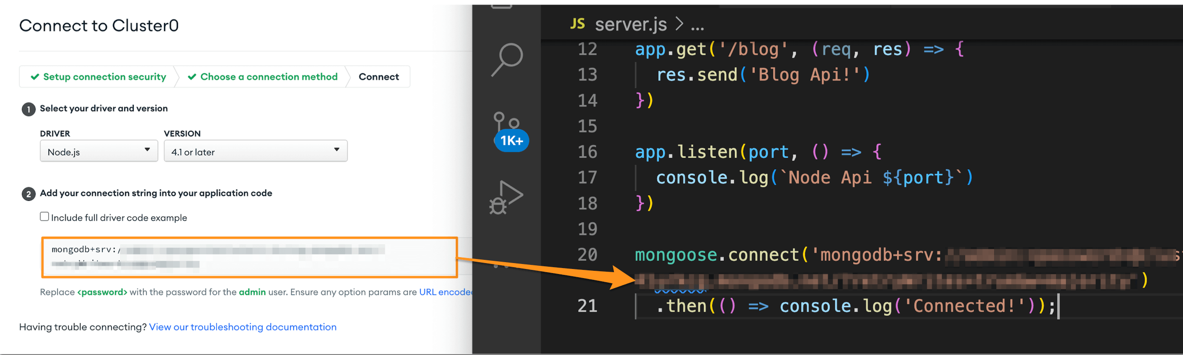Click line number 16 in the editor gutter
This screenshot has width=1183, height=355.
(x=587, y=152)
